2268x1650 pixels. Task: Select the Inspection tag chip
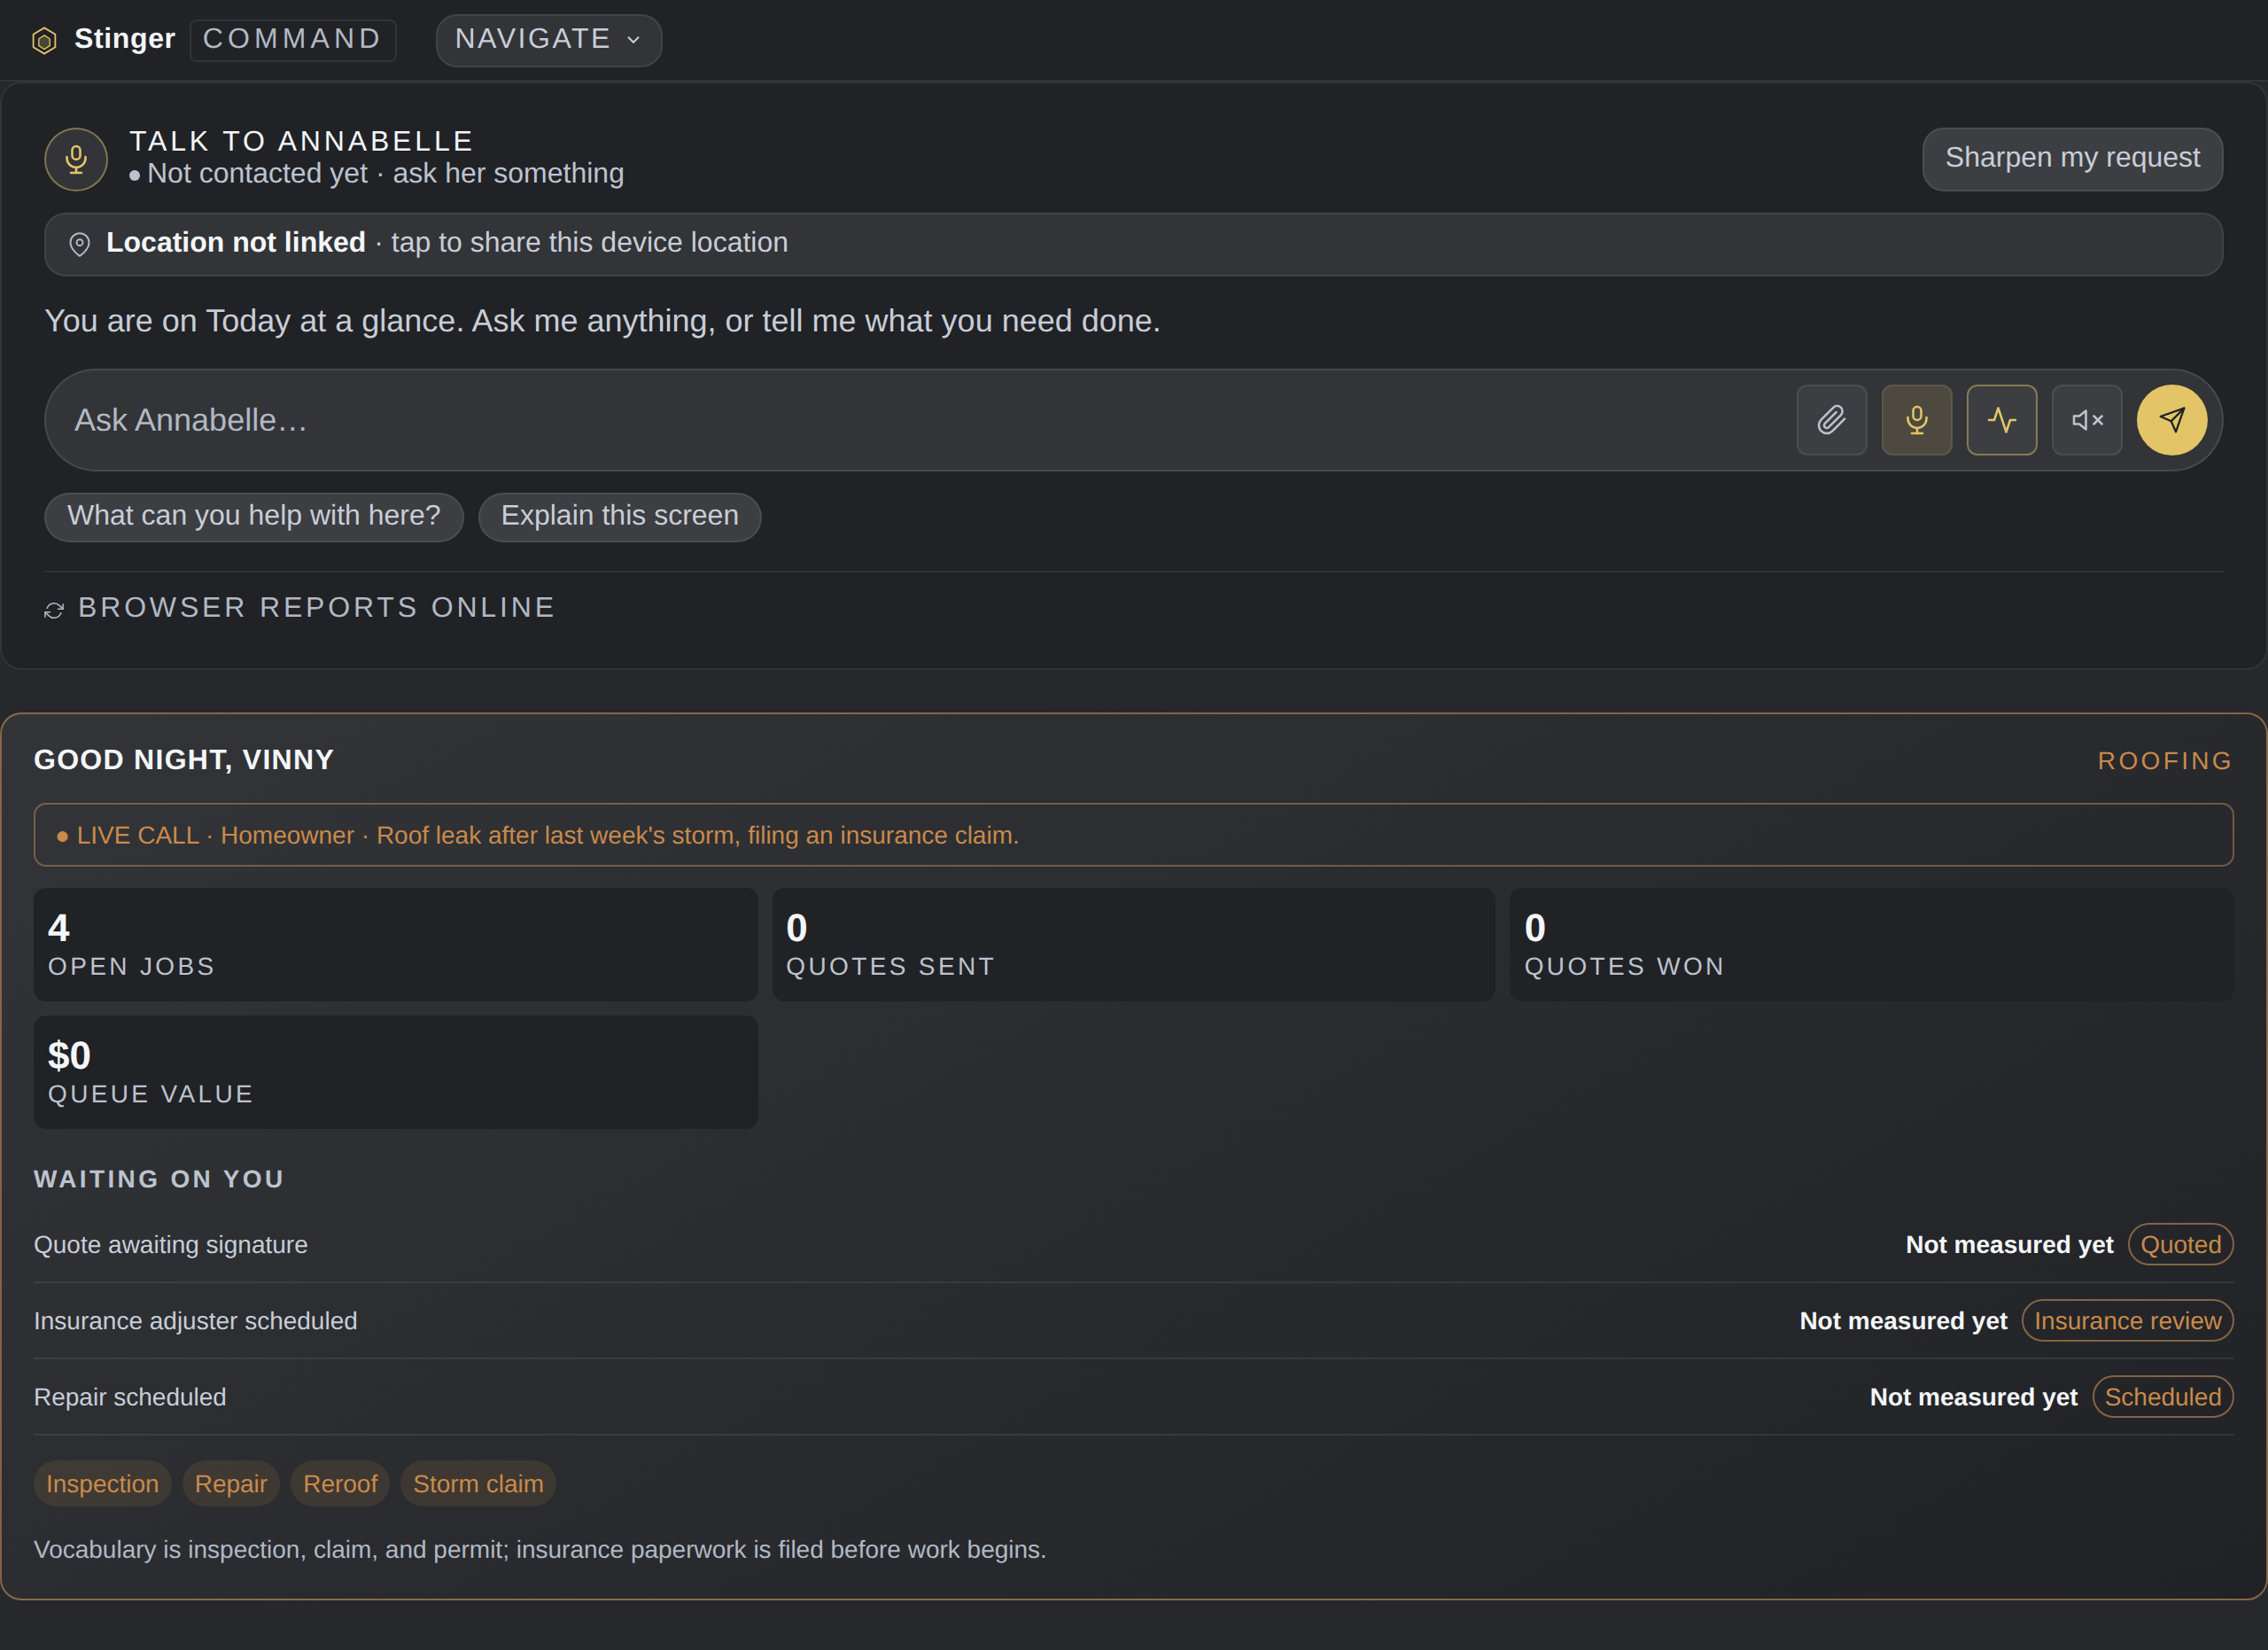[x=102, y=1484]
